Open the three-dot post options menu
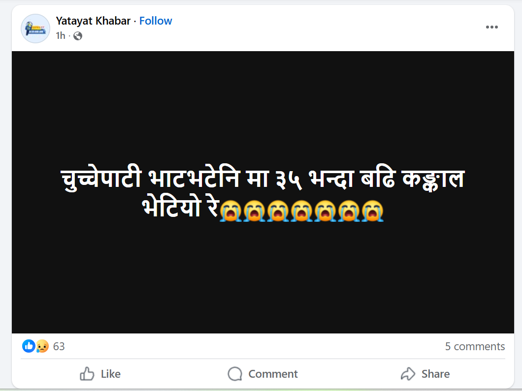The width and height of the screenshot is (522, 391). click(x=492, y=27)
